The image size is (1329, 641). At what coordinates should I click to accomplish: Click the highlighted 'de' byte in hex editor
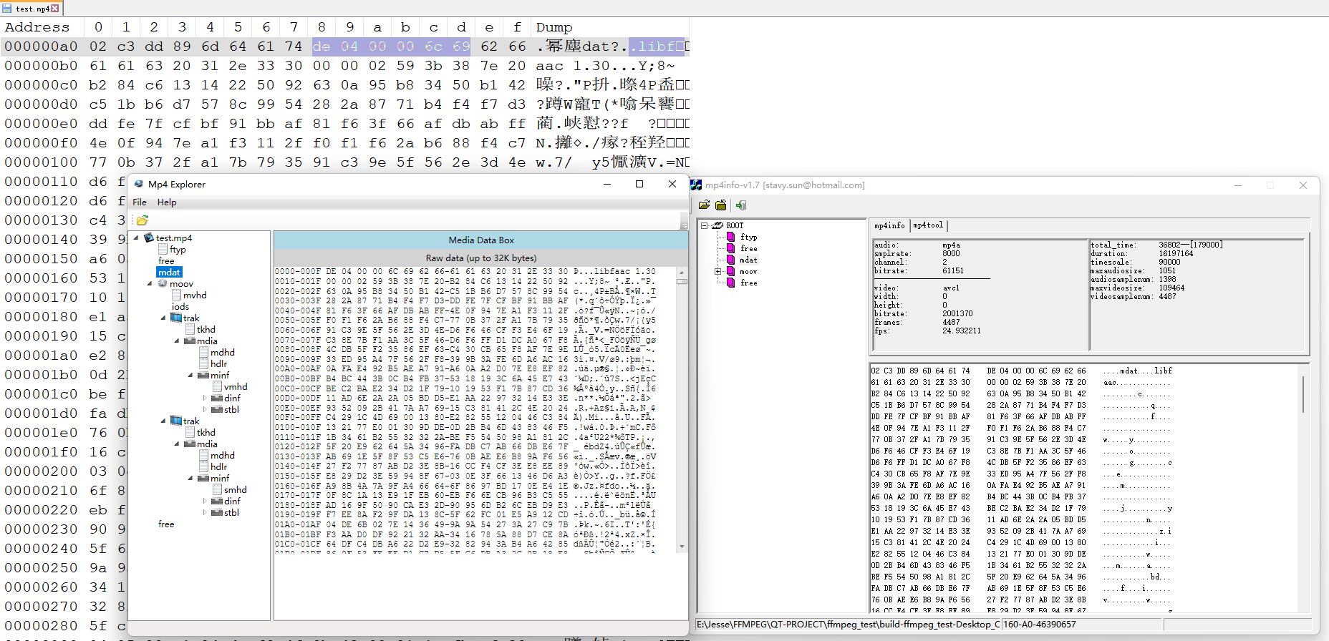click(x=322, y=47)
